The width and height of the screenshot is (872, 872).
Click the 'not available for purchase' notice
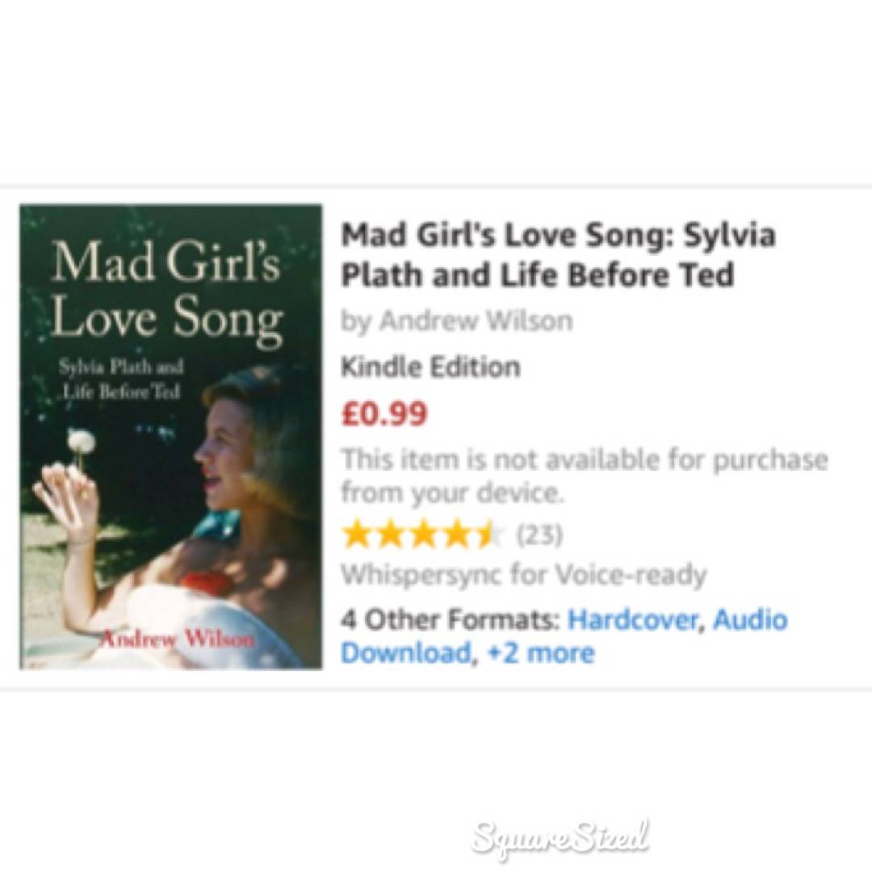(585, 476)
